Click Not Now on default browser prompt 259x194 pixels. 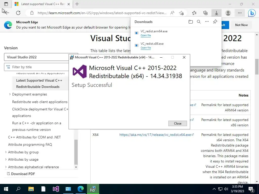[241, 25]
